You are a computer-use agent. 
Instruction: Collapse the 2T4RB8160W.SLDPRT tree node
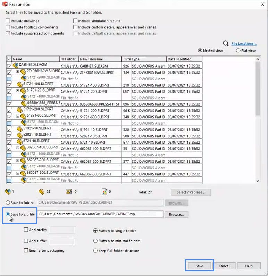pos(18,71)
